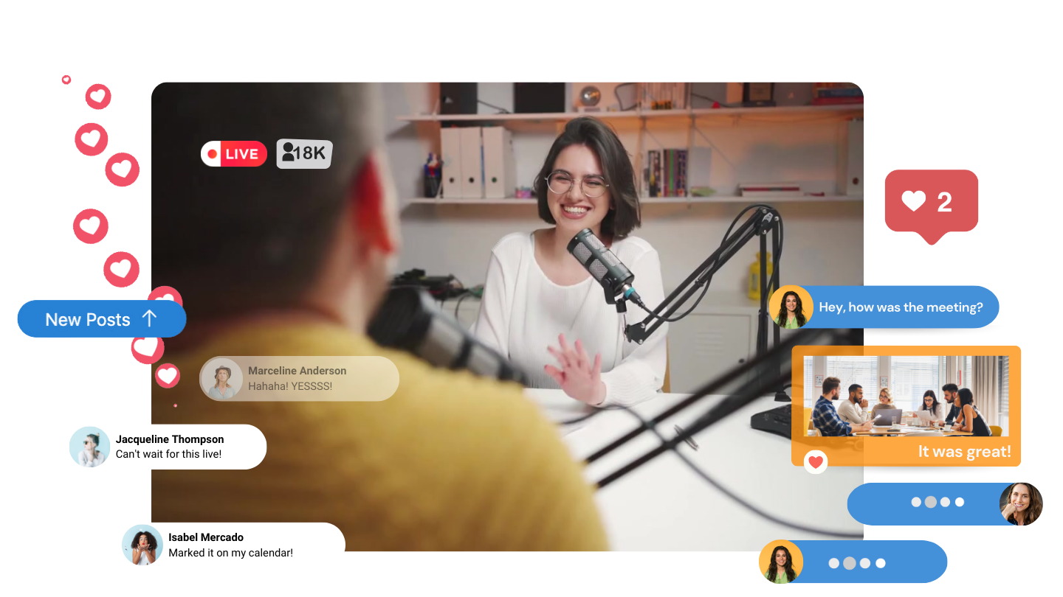
Task: Click the 18K viewer count badge
Action: coord(304,153)
